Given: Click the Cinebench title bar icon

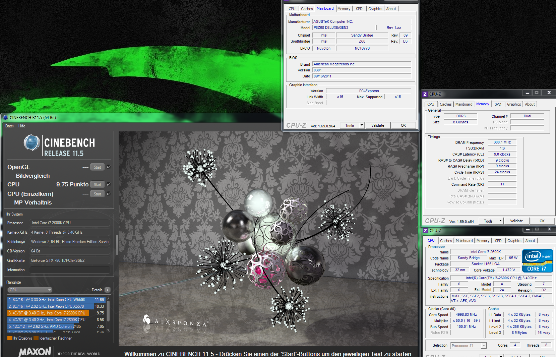Looking at the screenshot, I should coord(5,117).
